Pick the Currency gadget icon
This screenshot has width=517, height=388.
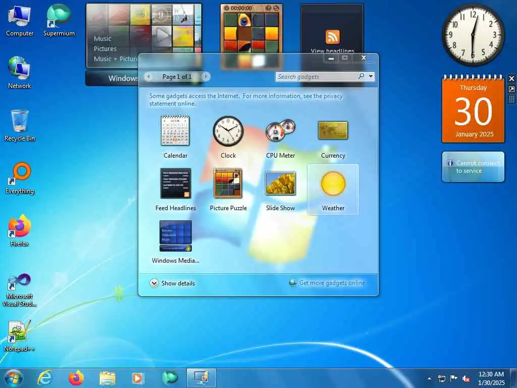coord(333,130)
